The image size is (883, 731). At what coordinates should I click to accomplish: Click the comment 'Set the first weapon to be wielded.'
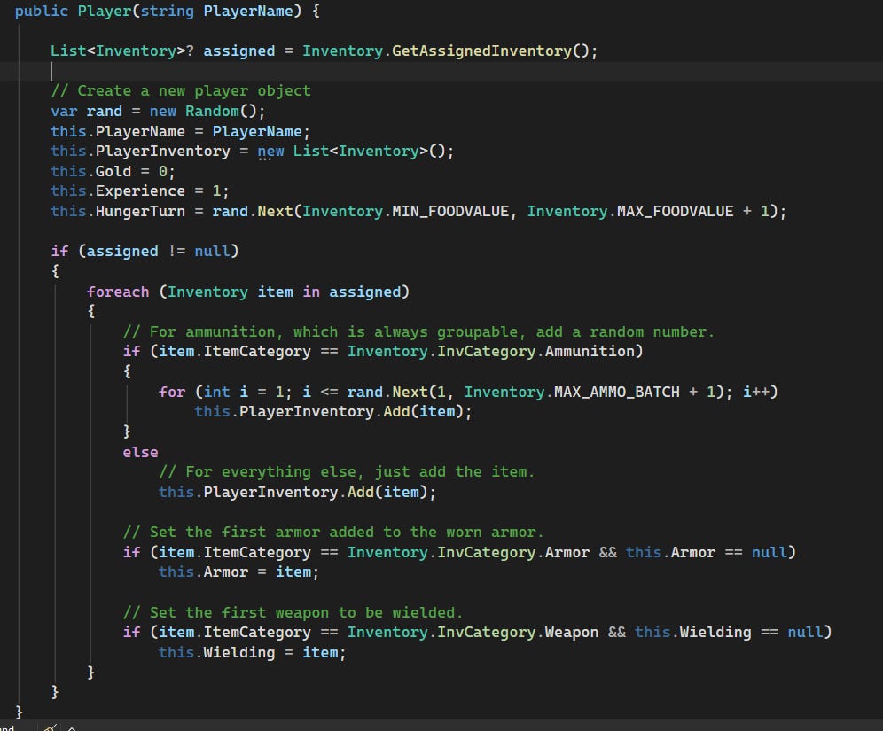click(293, 612)
